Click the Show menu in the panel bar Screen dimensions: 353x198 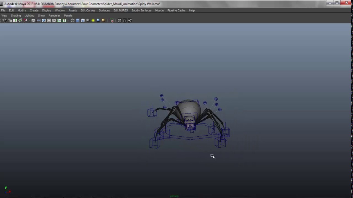[41, 15]
